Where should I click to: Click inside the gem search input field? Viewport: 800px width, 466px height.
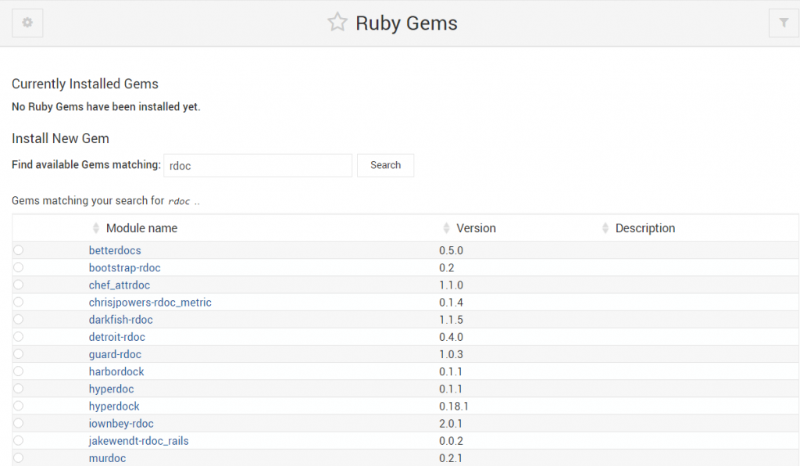[258, 165]
